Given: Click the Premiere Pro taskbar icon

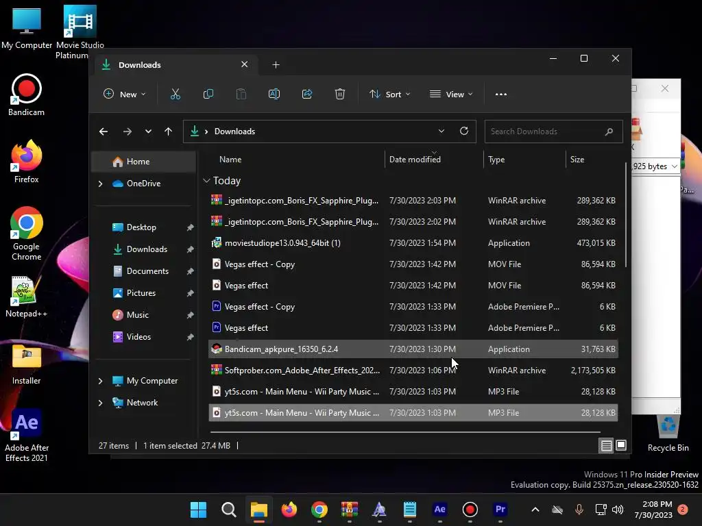Looking at the screenshot, I should 500,510.
